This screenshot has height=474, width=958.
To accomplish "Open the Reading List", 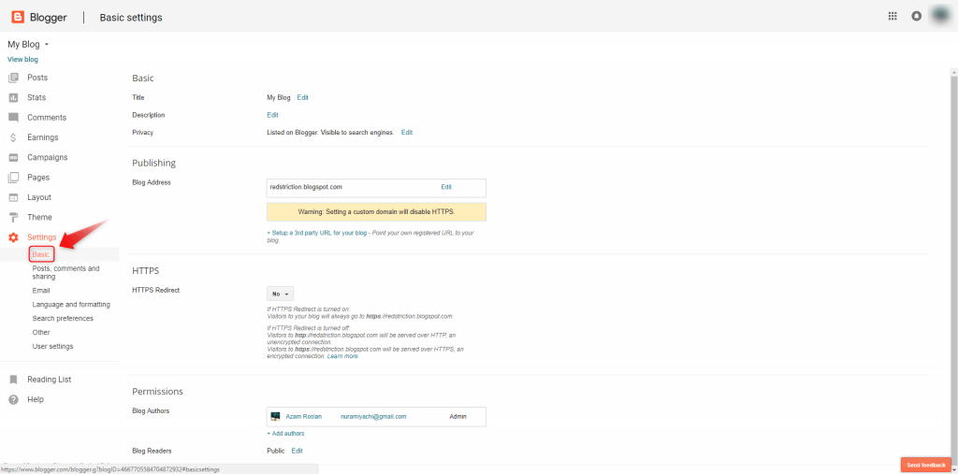I will [x=50, y=380].
